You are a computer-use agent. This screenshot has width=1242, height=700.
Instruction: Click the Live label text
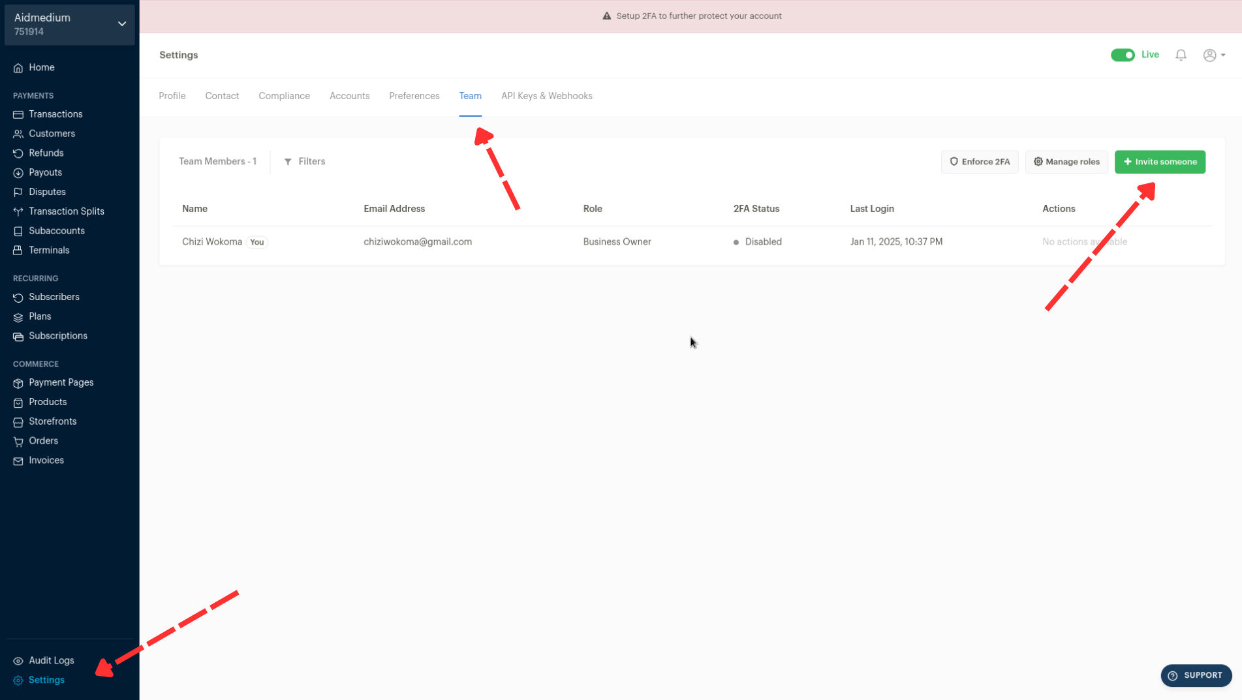click(x=1150, y=55)
